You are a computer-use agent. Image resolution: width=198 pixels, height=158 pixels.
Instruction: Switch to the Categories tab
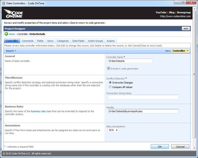(x=63, y=41)
